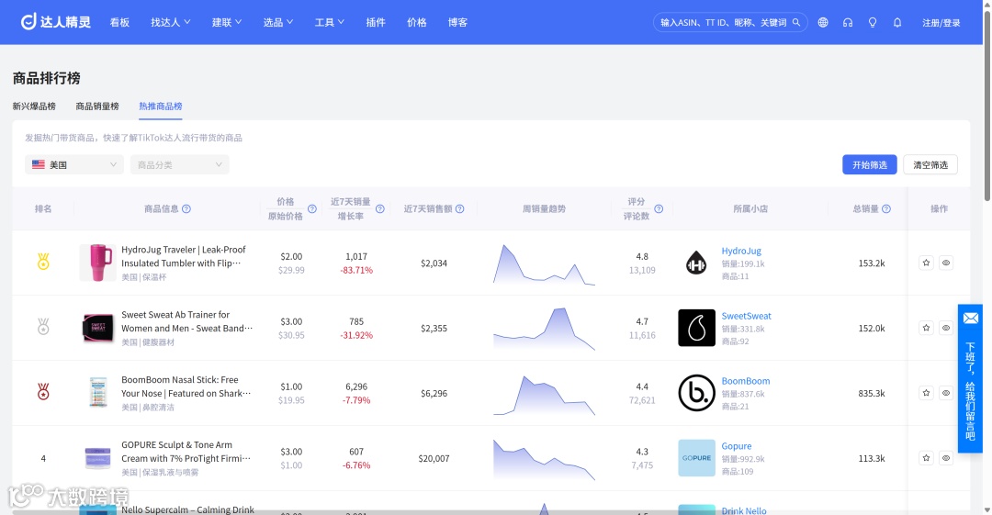The image size is (992, 515).
Task: Click the lightbulb icon in the header
Action: coord(873,22)
